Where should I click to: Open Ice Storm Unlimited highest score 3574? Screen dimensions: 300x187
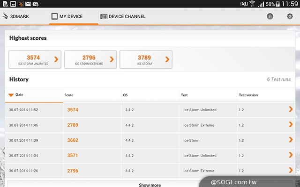coord(35,59)
